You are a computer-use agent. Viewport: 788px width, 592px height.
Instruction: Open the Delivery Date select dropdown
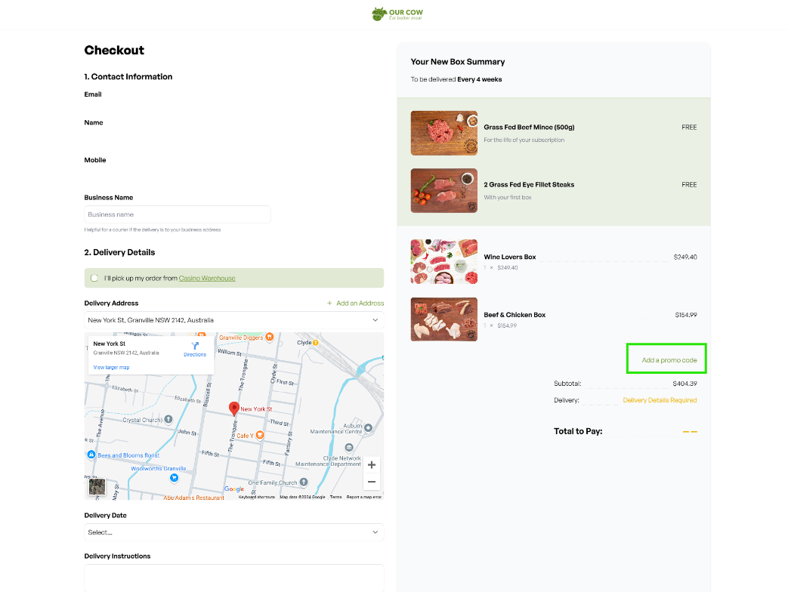(234, 532)
